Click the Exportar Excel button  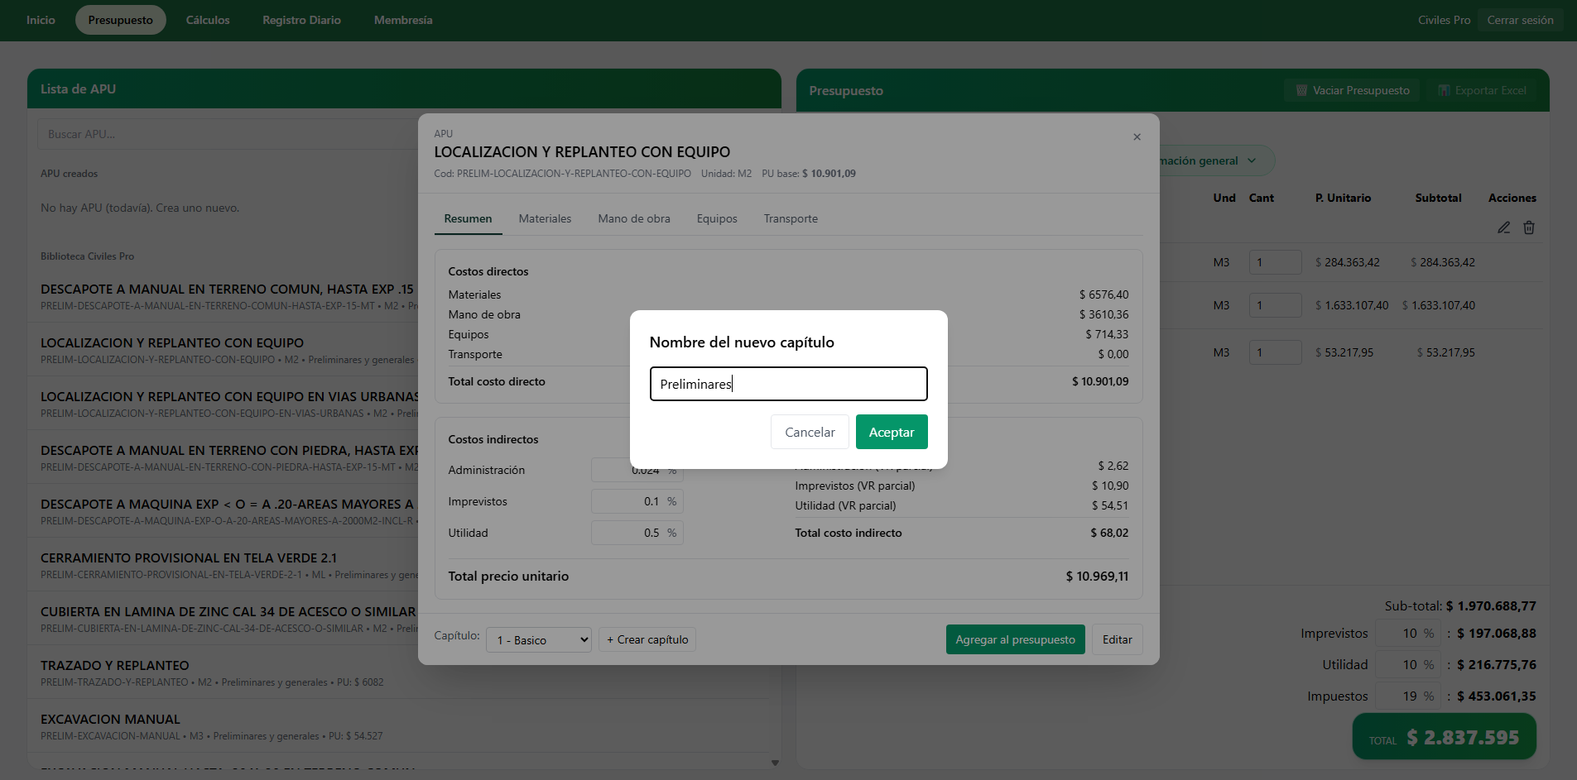click(x=1482, y=90)
